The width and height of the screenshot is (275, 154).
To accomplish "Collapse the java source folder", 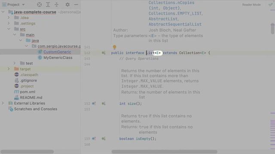I will point(21,40).
